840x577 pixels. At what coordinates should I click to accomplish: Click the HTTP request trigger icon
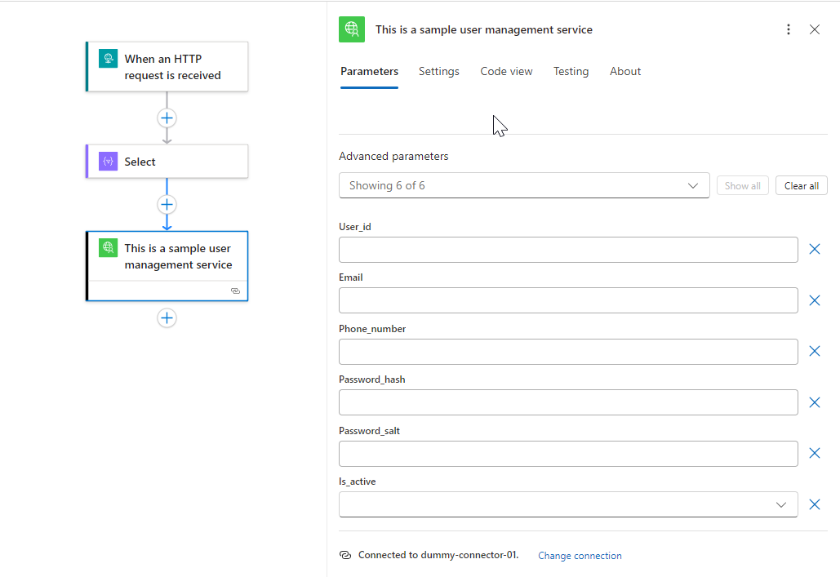point(109,59)
